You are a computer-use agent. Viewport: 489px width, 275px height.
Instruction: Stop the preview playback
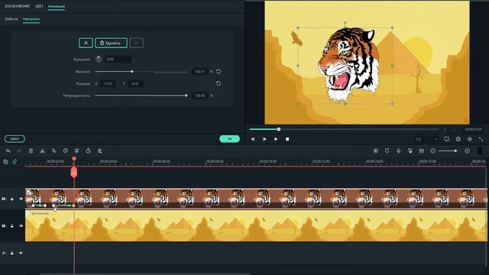point(287,139)
